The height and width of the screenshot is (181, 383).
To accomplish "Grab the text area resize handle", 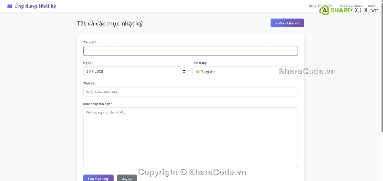I will click(x=296, y=166).
